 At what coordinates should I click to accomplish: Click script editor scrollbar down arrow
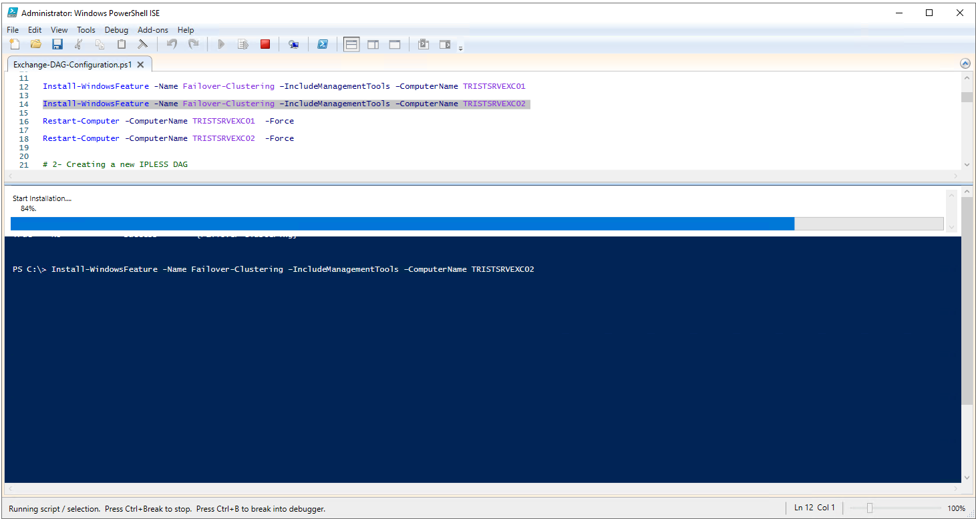pyautogui.click(x=967, y=164)
